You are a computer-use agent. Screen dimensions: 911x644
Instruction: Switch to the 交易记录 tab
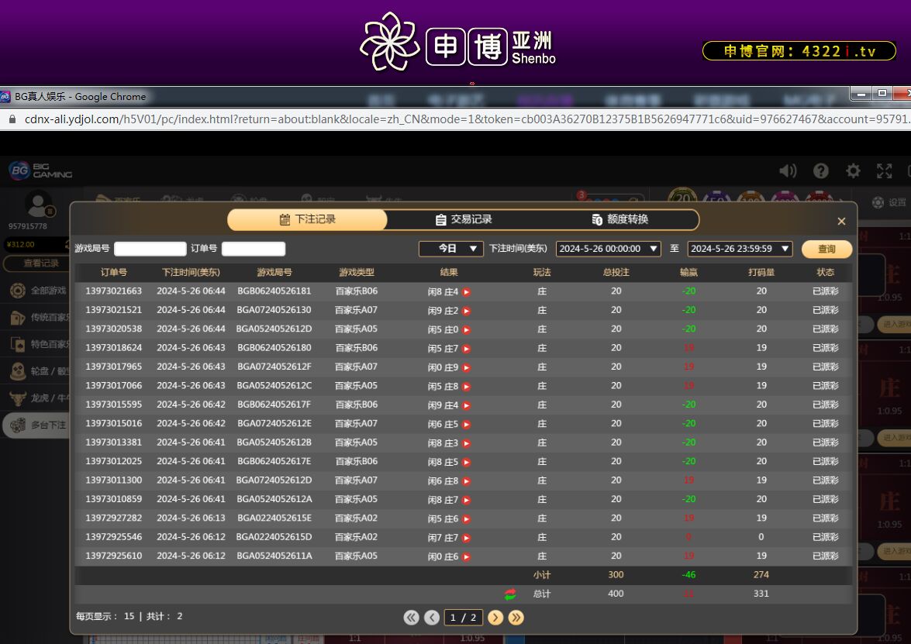coord(464,220)
